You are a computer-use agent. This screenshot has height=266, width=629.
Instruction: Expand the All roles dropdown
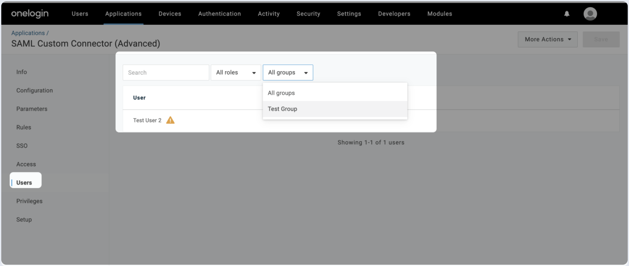pyautogui.click(x=236, y=72)
